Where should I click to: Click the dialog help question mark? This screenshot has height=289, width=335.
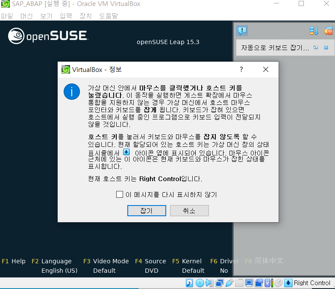241,69
